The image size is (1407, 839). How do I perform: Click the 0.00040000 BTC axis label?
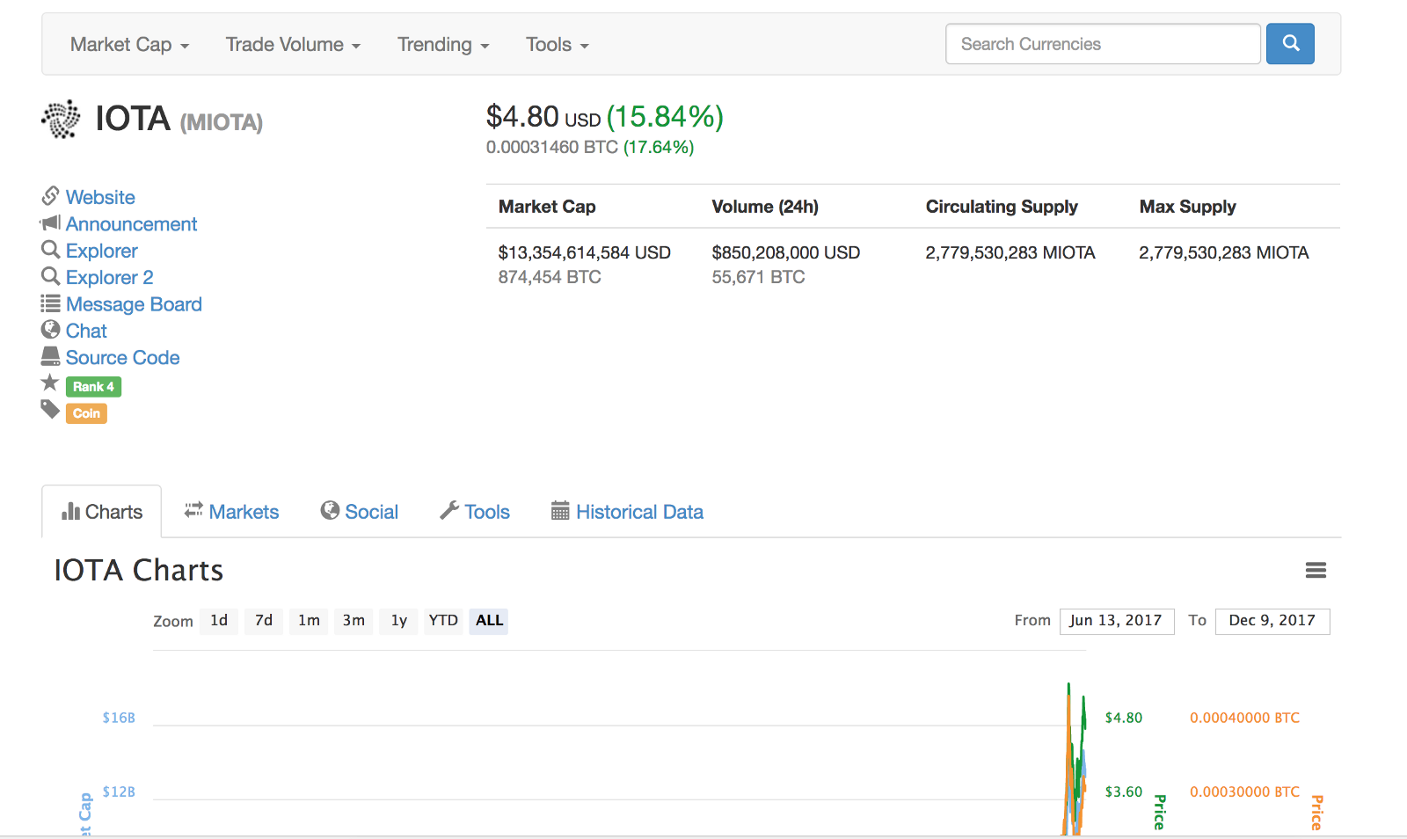pyautogui.click(x=1244, y=718)
